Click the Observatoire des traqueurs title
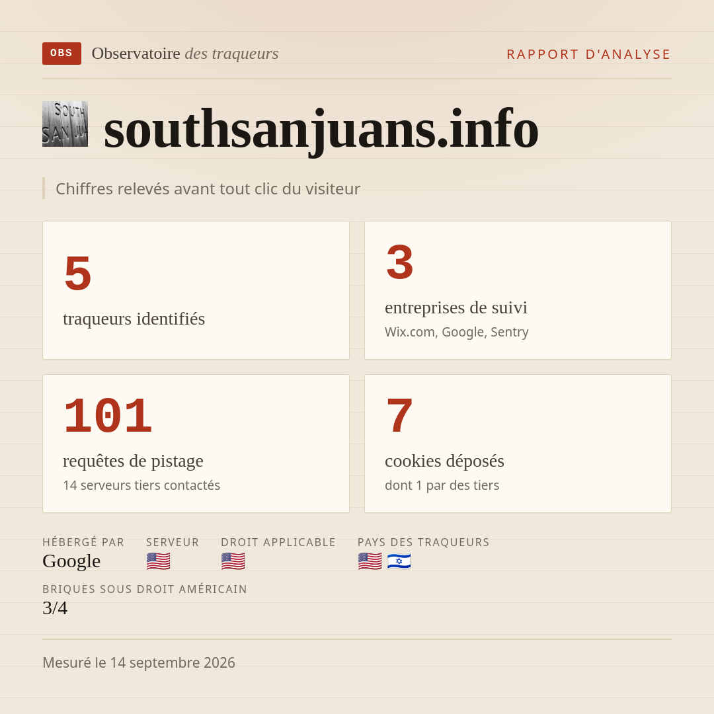Screen dimensions: 714x714 185,54
